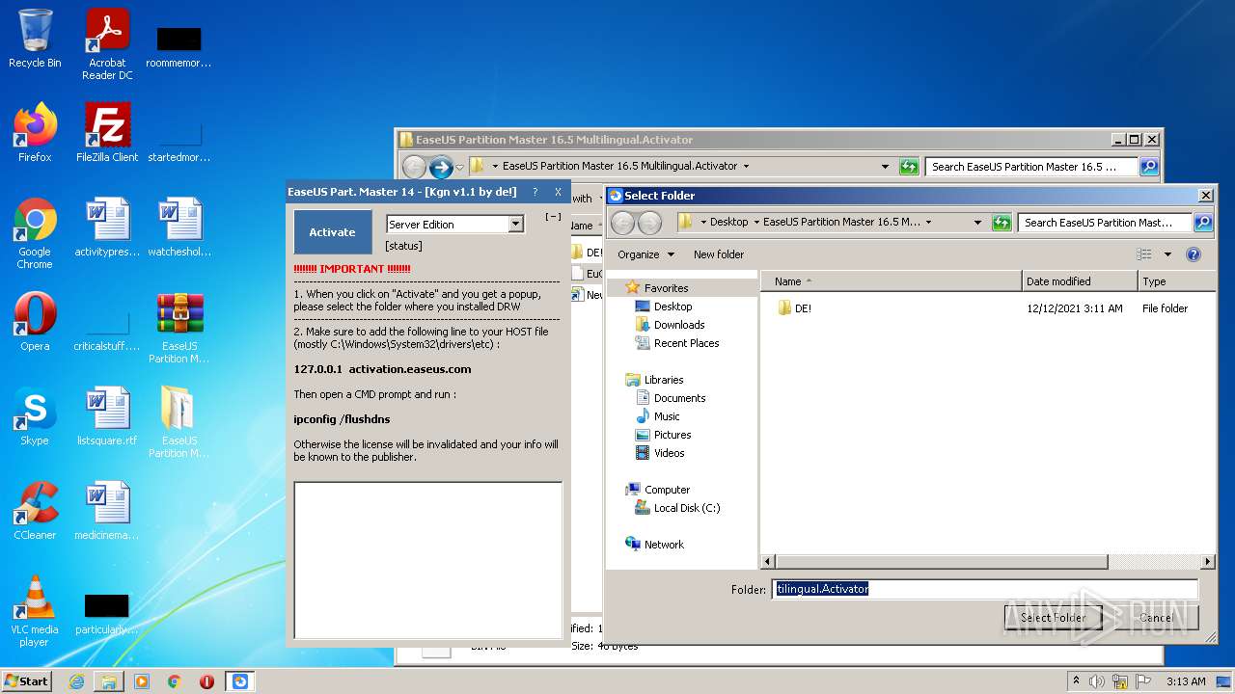
Task: Expand Desktop breadcrumb arrow in Select Folder
Action: point(756,223)
